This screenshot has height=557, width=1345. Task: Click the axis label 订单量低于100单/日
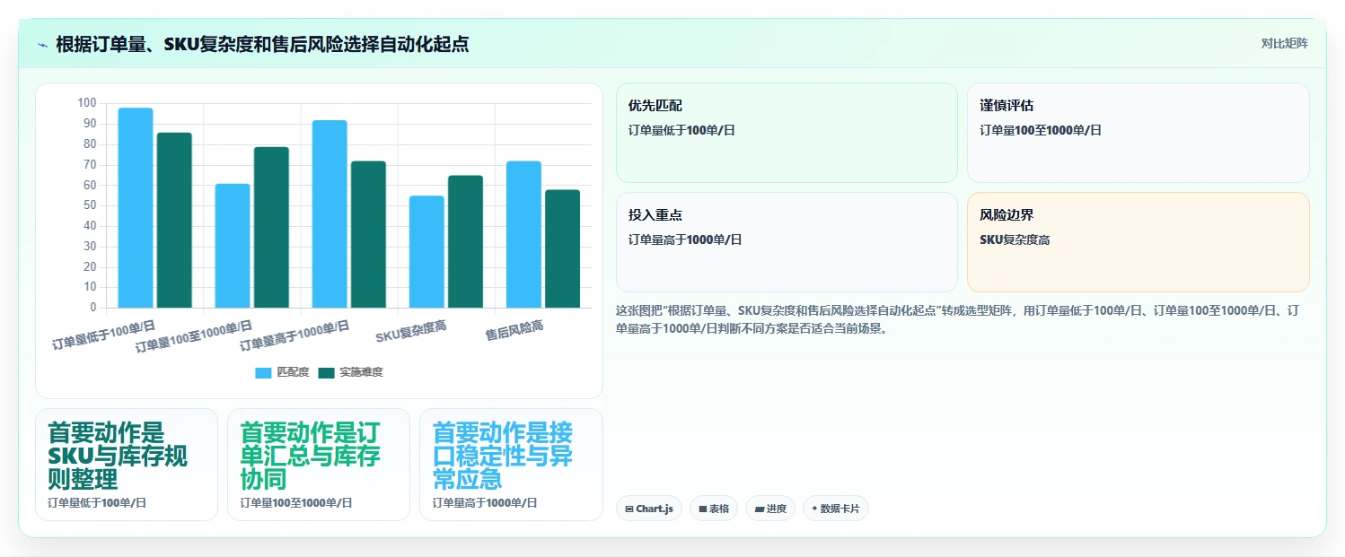[x=103, y=335]
